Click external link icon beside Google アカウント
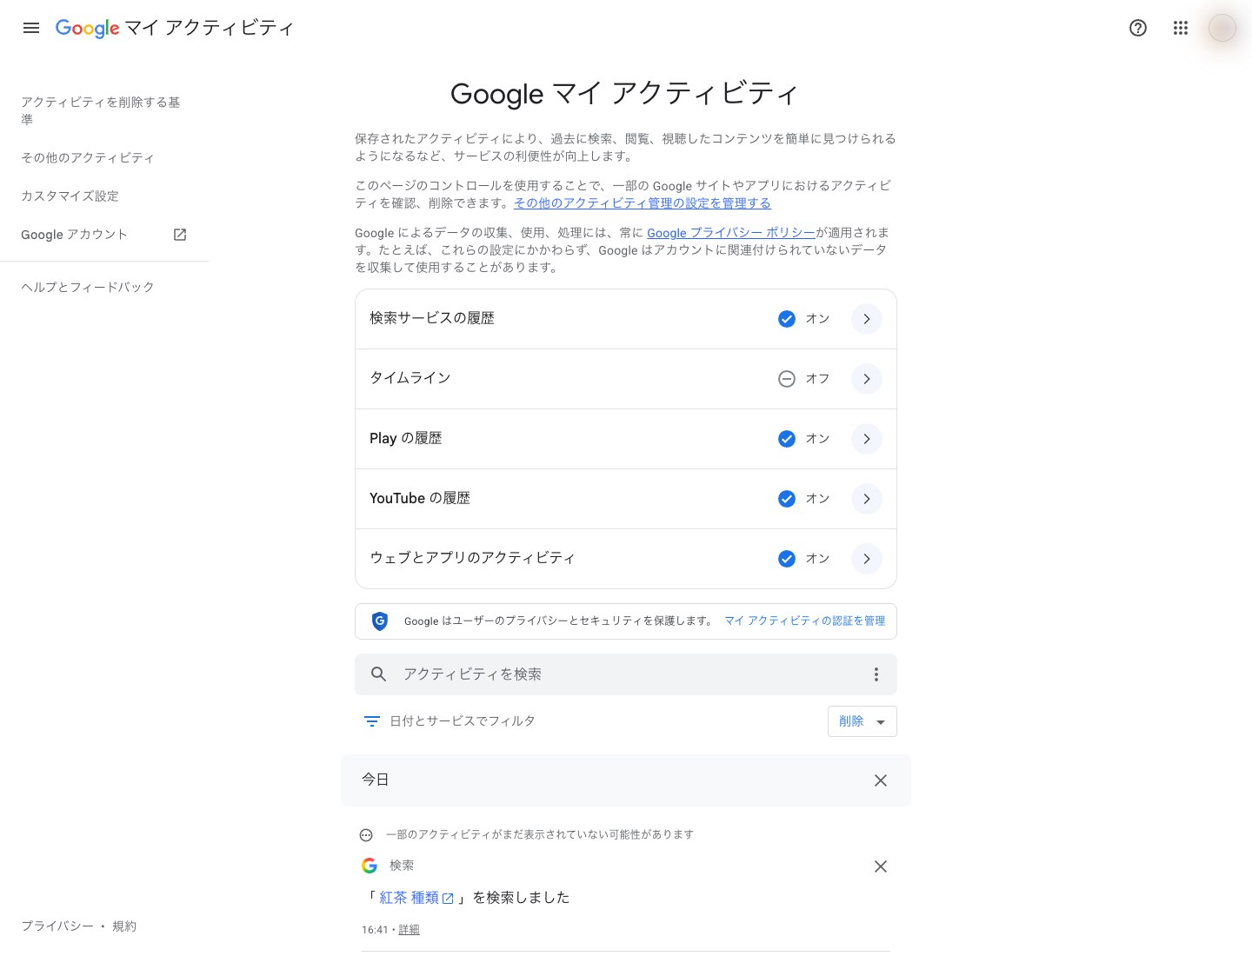 point(180,235)
